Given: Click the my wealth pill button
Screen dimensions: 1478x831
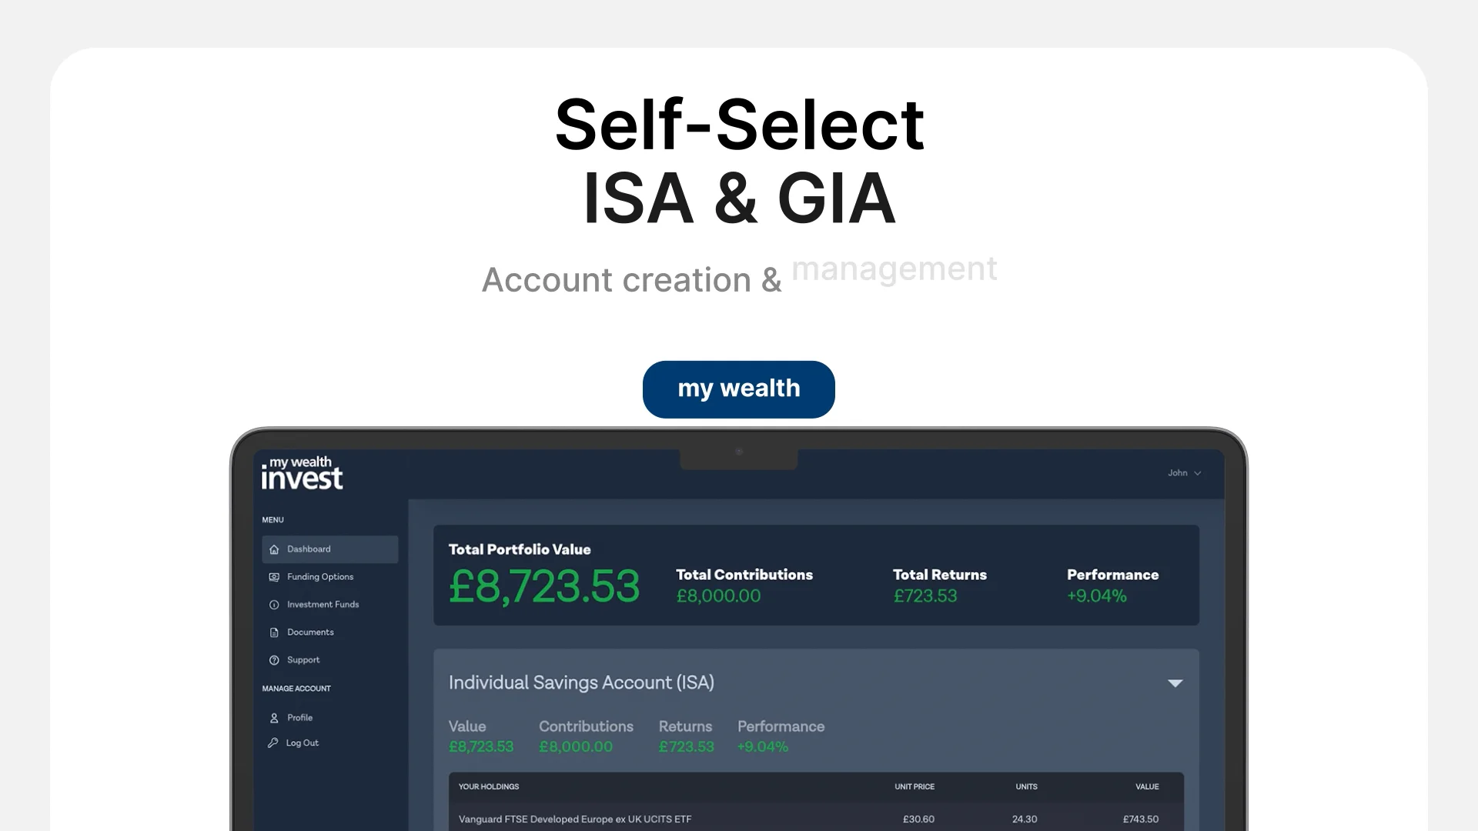Looking at the screenshot, I should pos(739,389).
